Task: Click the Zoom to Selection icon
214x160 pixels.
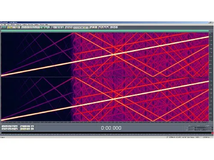Action: point(28,129)
